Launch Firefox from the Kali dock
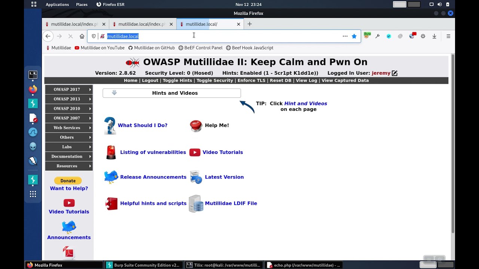The width and height of the screenshot is (479, 269). coord(33,89)
